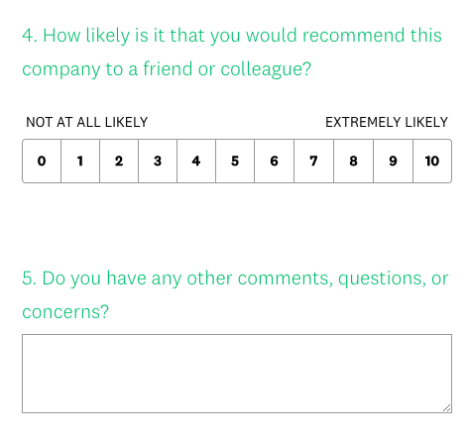Image resolution: width=469 pixels, height=444 pixels.
Task: Choose rating 1 on the recommend scale
Action: [80, 161]
